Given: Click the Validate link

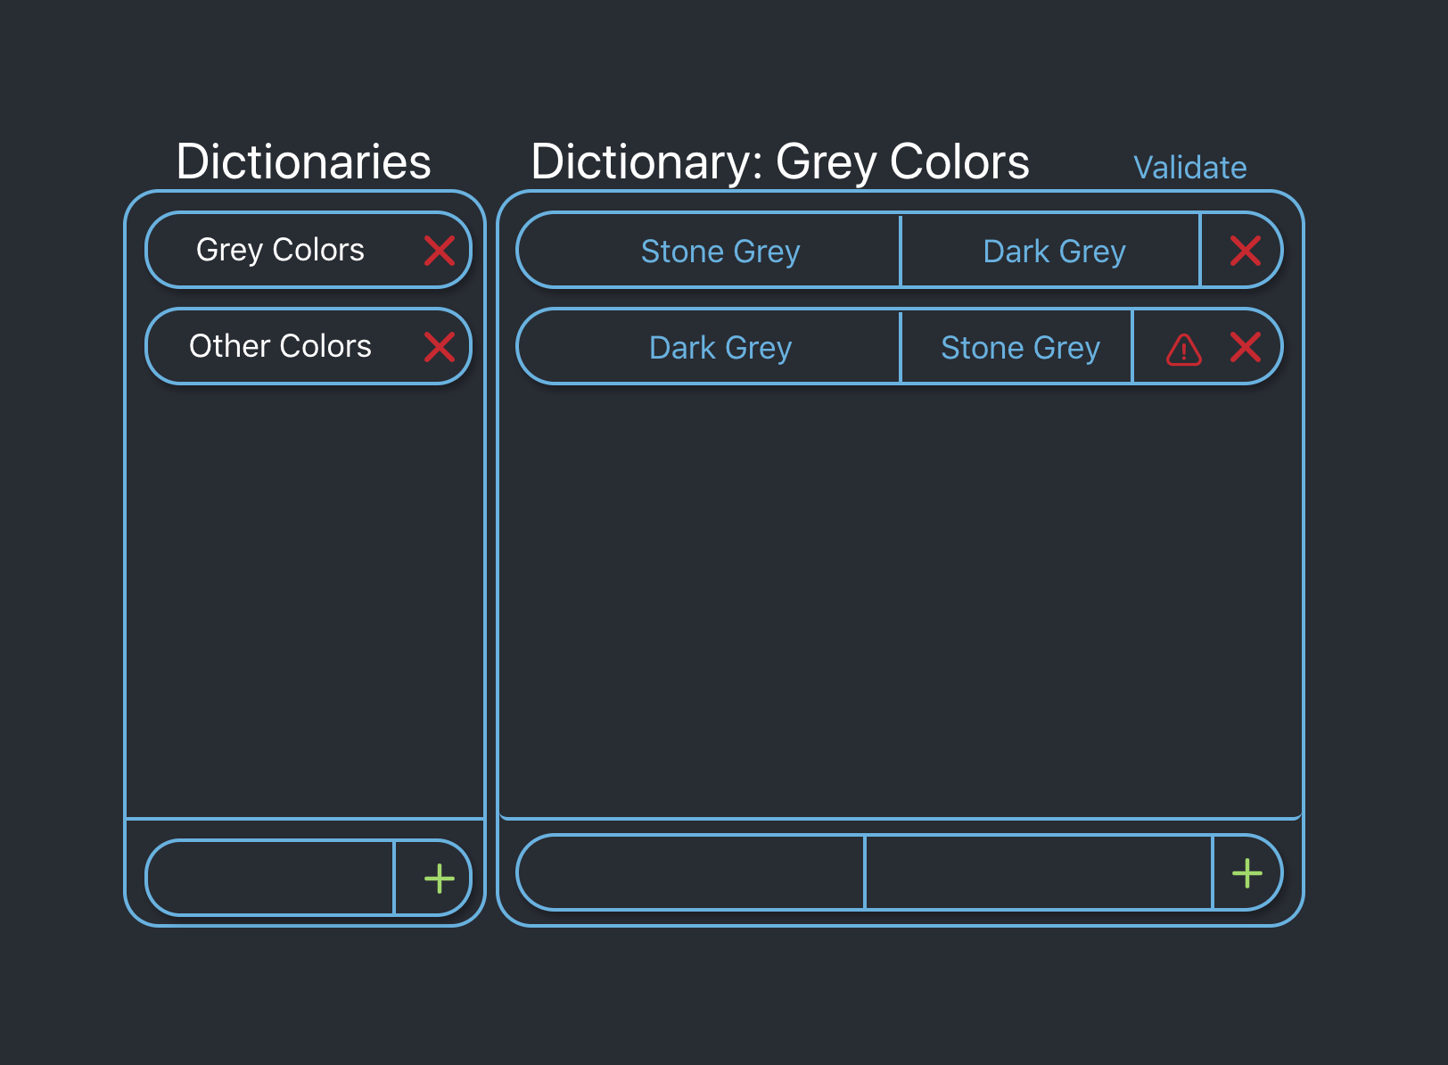Looking at the screenshot, I should coord(1189,168).
